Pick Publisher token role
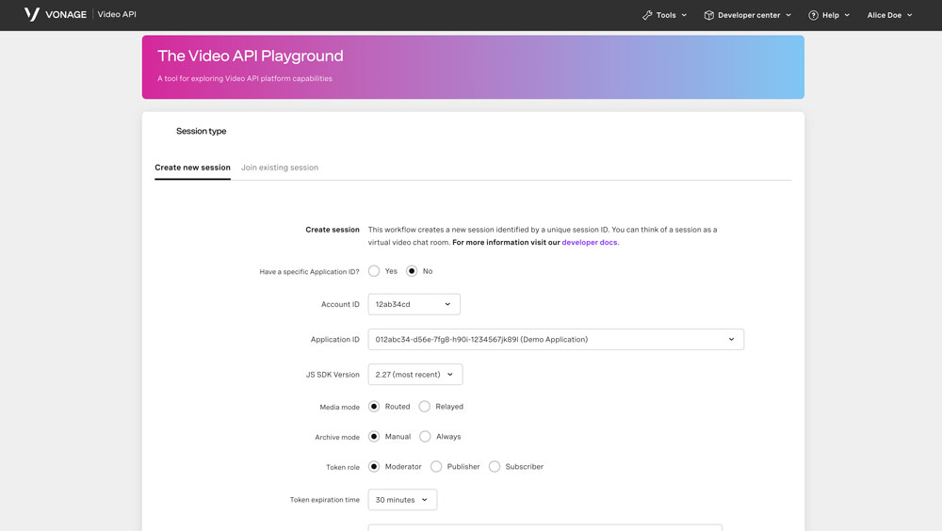942x531 pixels. 436,467
